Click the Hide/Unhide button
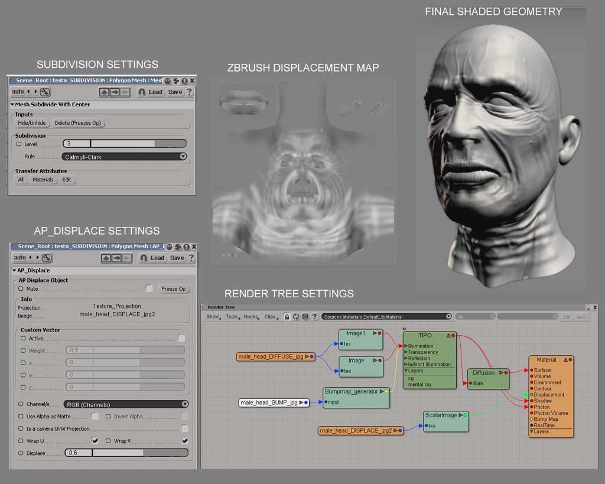605x484 pixels. [32, 123]
